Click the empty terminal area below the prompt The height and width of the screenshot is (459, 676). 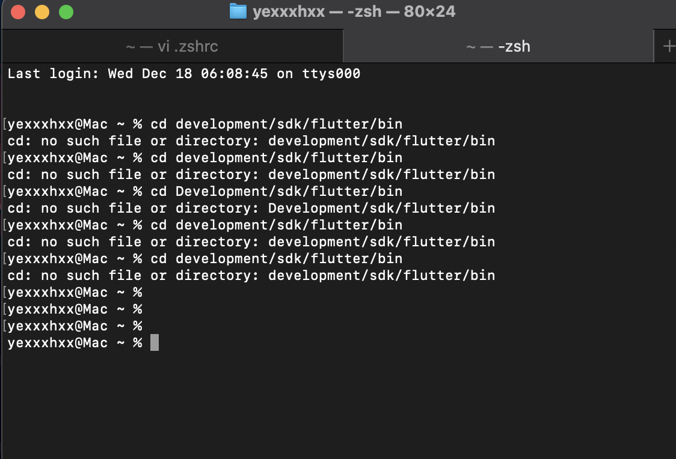(x=338, y=405)
